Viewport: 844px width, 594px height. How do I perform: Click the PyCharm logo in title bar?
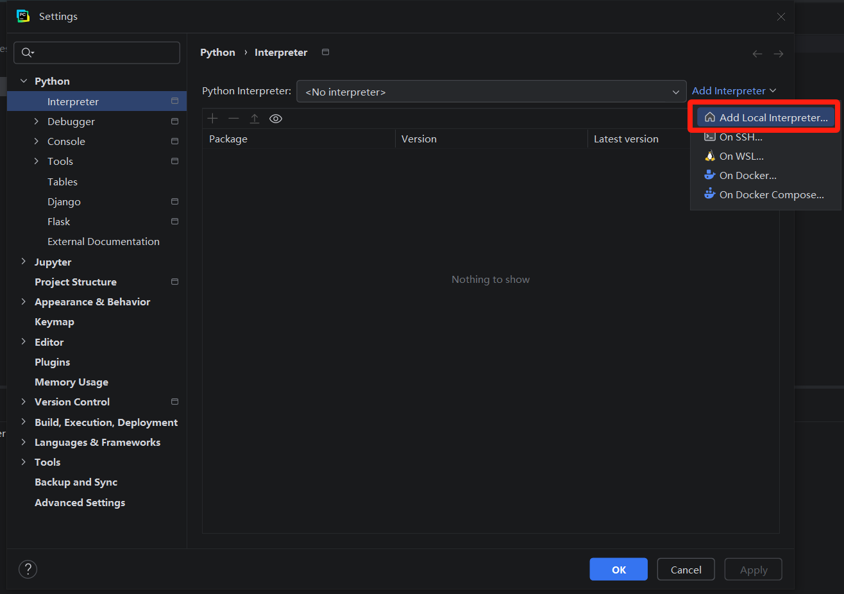23,16
